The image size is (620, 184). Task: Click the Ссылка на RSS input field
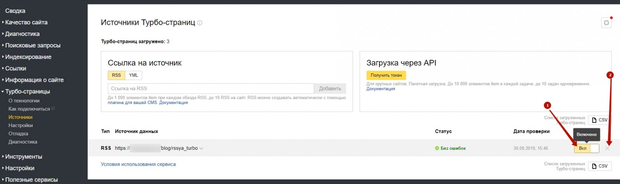point(211,89)
